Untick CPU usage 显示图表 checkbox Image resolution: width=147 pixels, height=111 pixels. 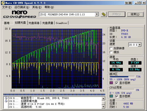pyautogui.click(x=116, y=96)
